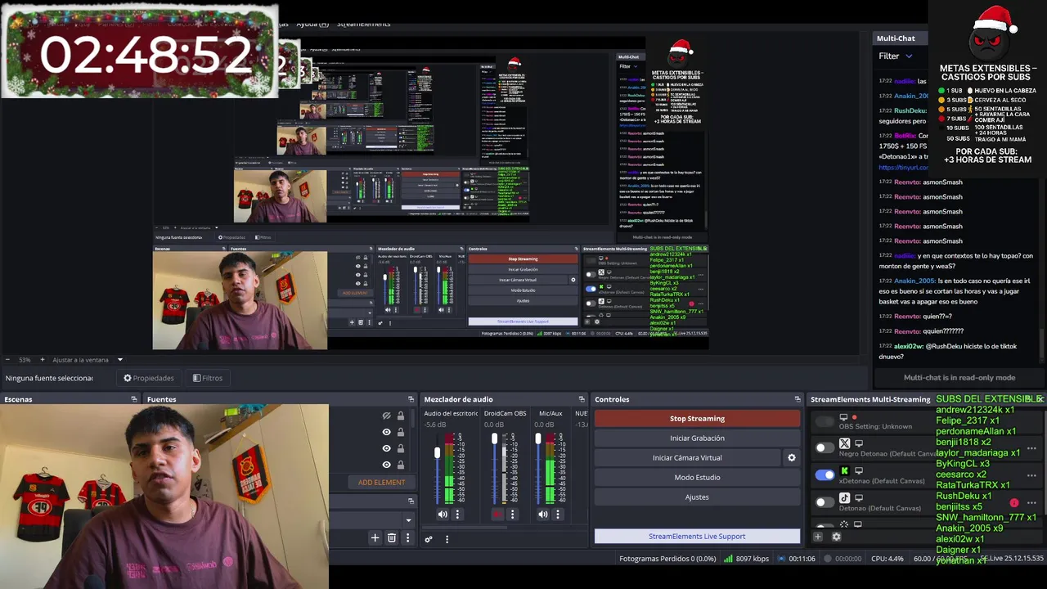The image size is (1047, 589).
Task: Open Filtros for the source
Action: pyautogui.click(x=208, y=378)
